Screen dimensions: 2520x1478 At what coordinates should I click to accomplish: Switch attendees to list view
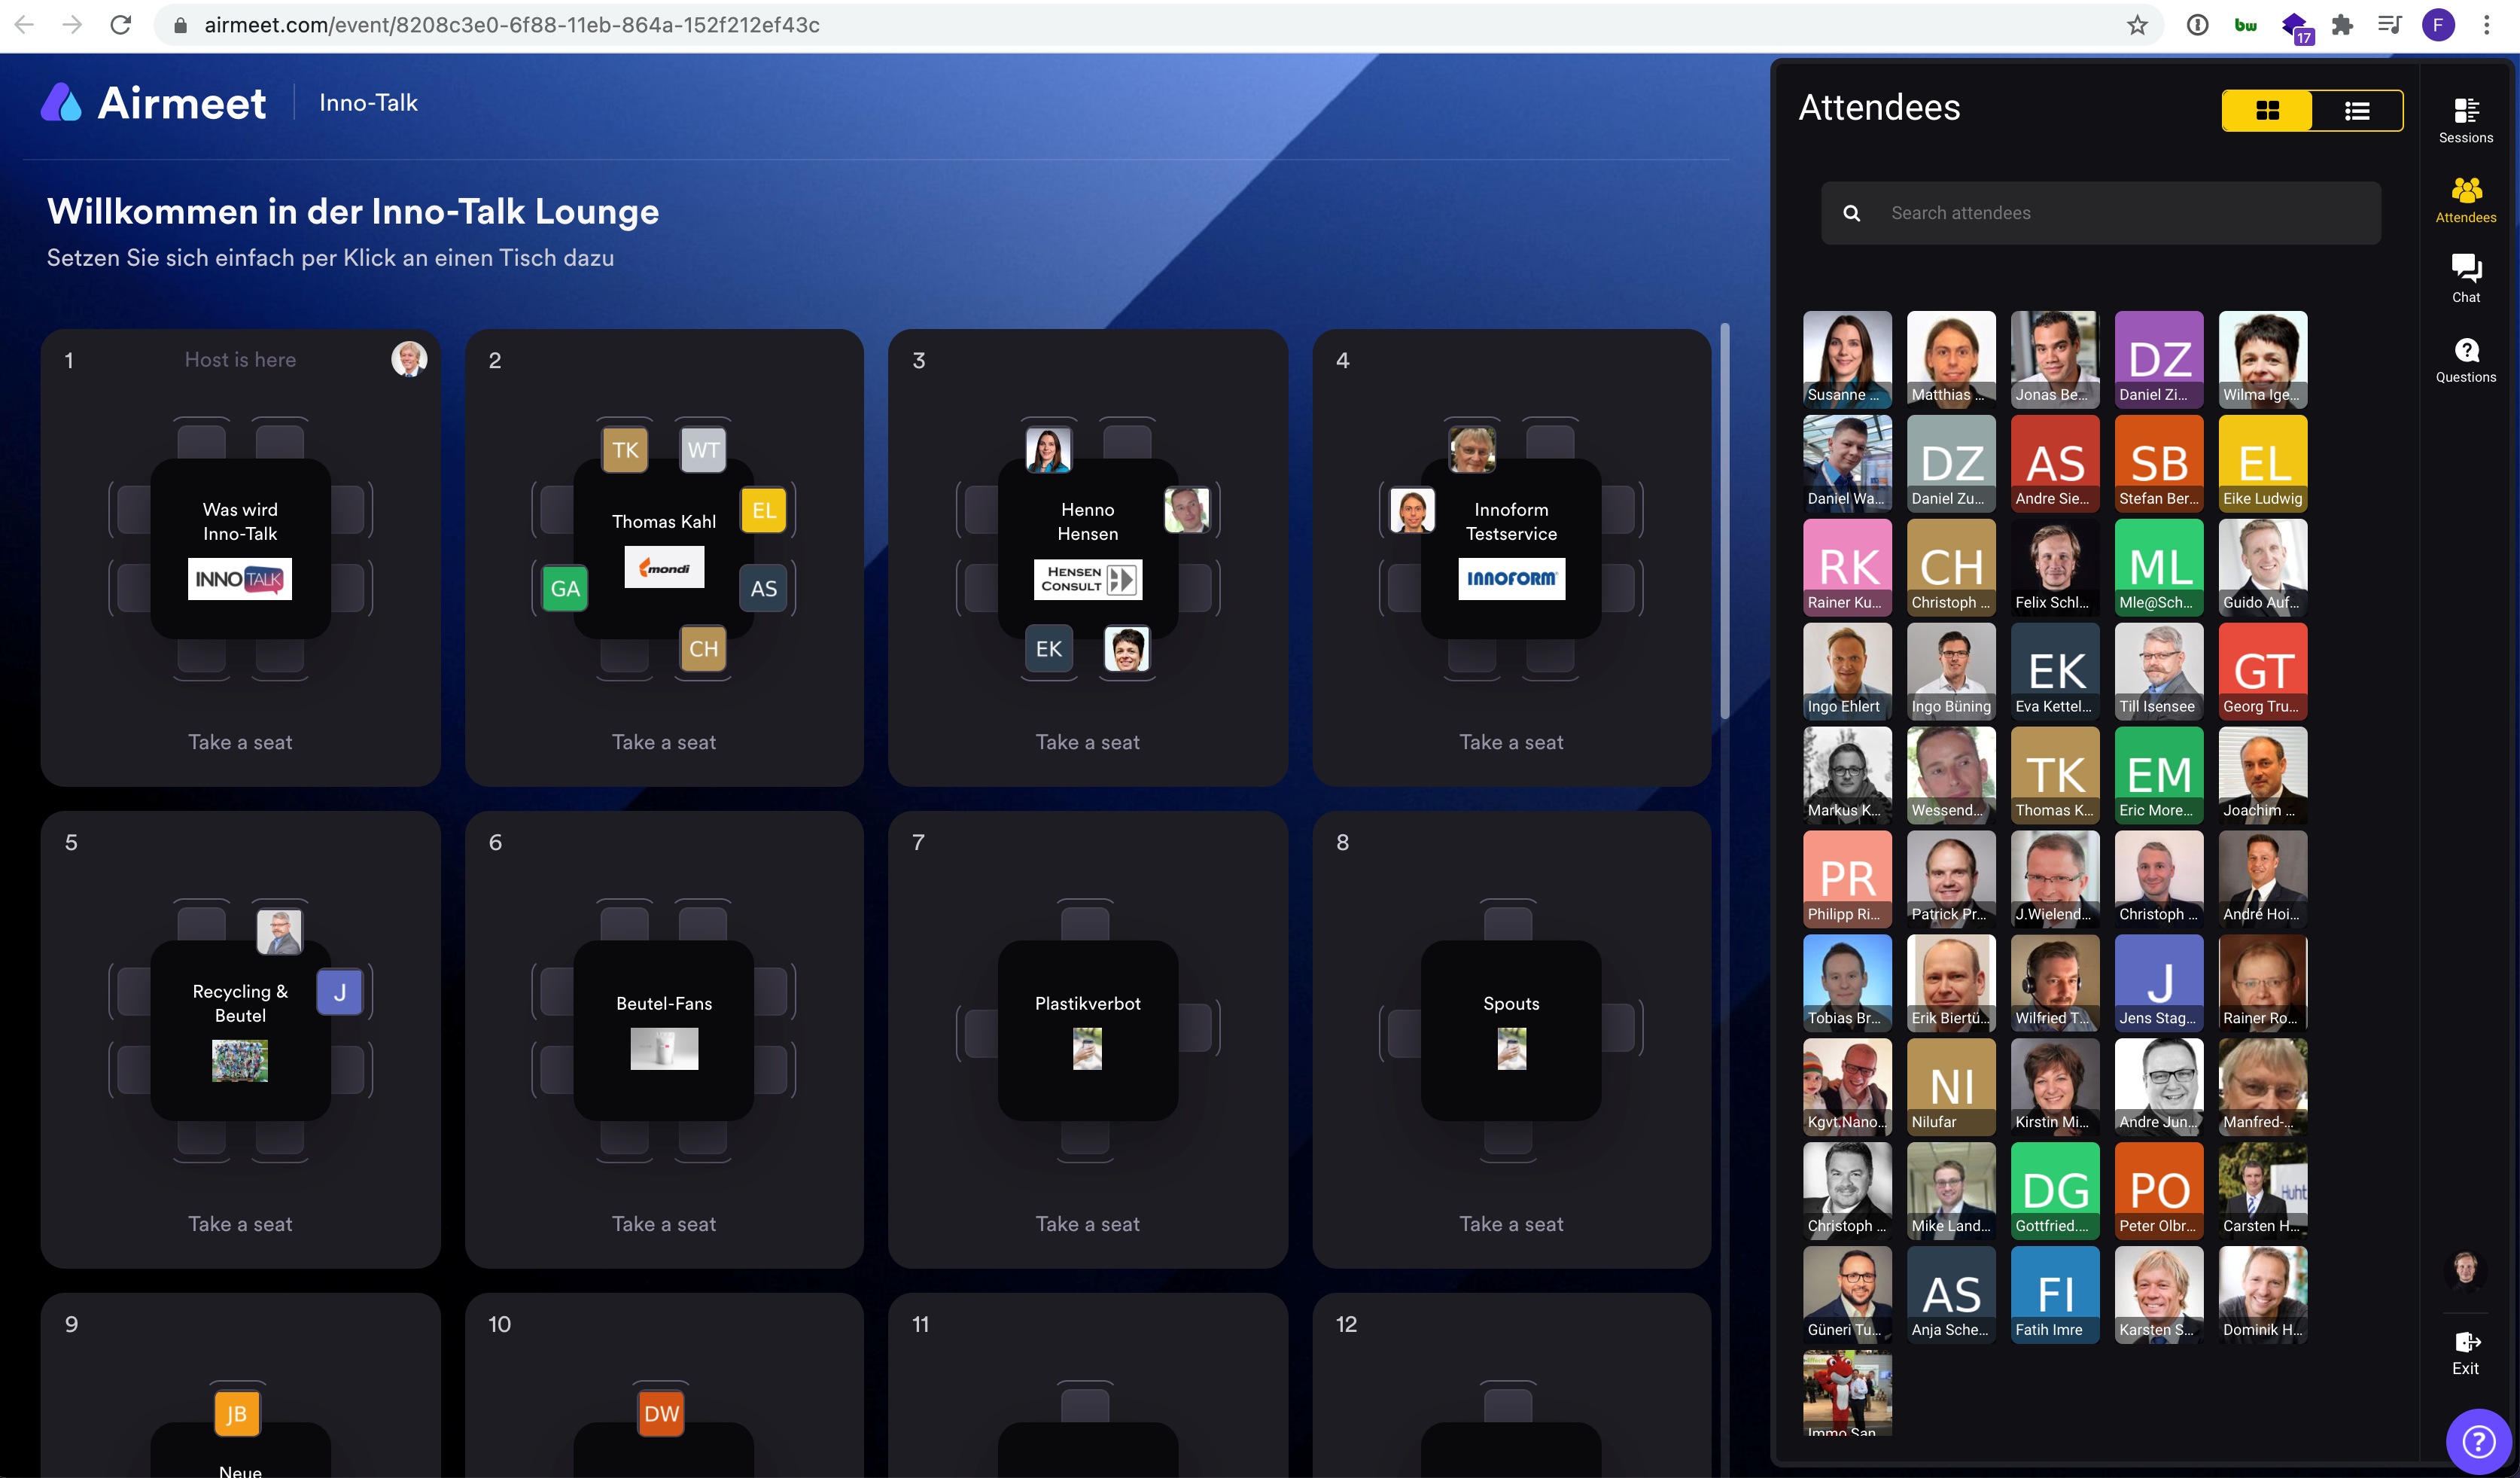point(2356,111)
